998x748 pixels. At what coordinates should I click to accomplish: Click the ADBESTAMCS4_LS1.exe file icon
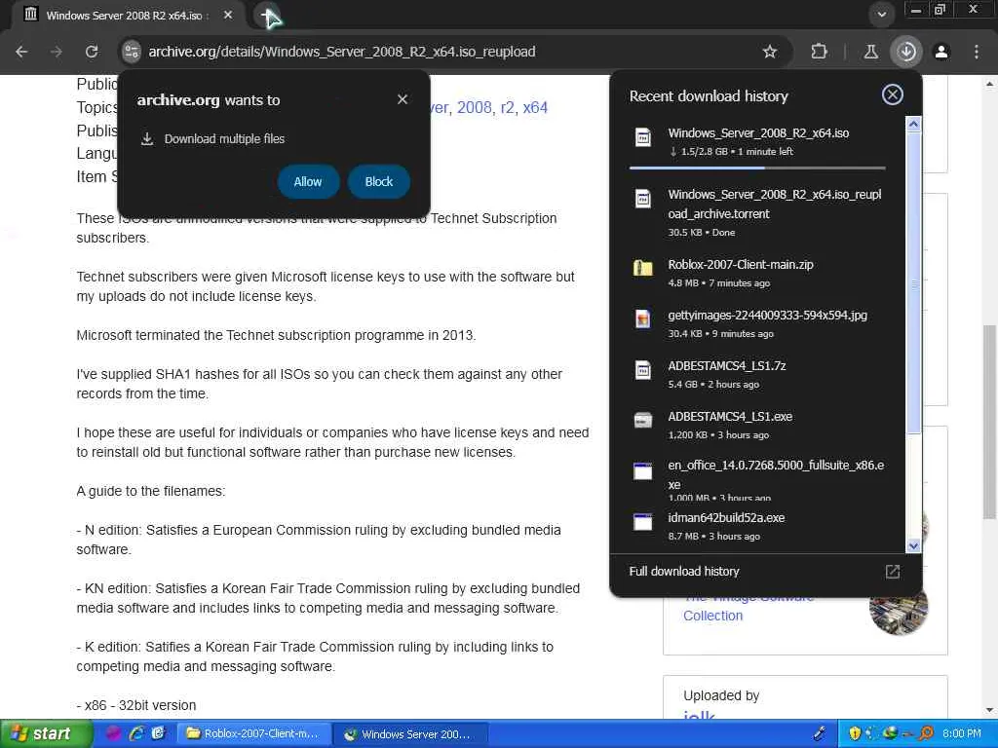click(643, 420)
